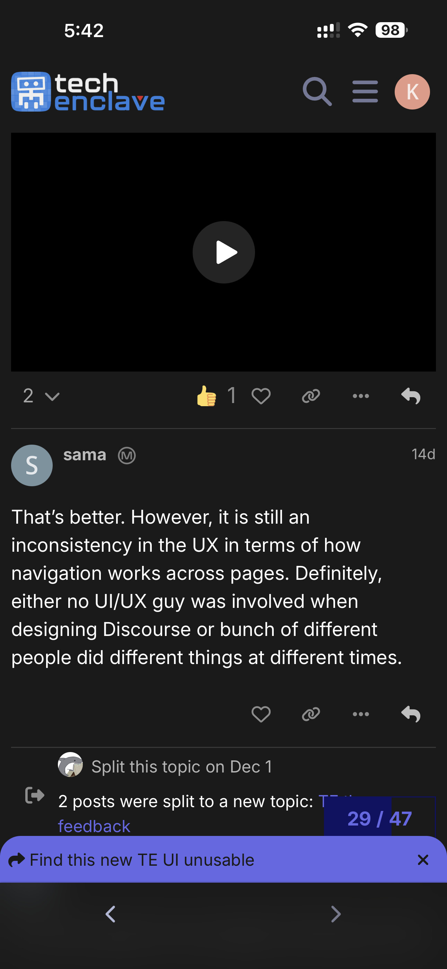Reply to sama's post
447x969 pixels.
pos(411,714)
